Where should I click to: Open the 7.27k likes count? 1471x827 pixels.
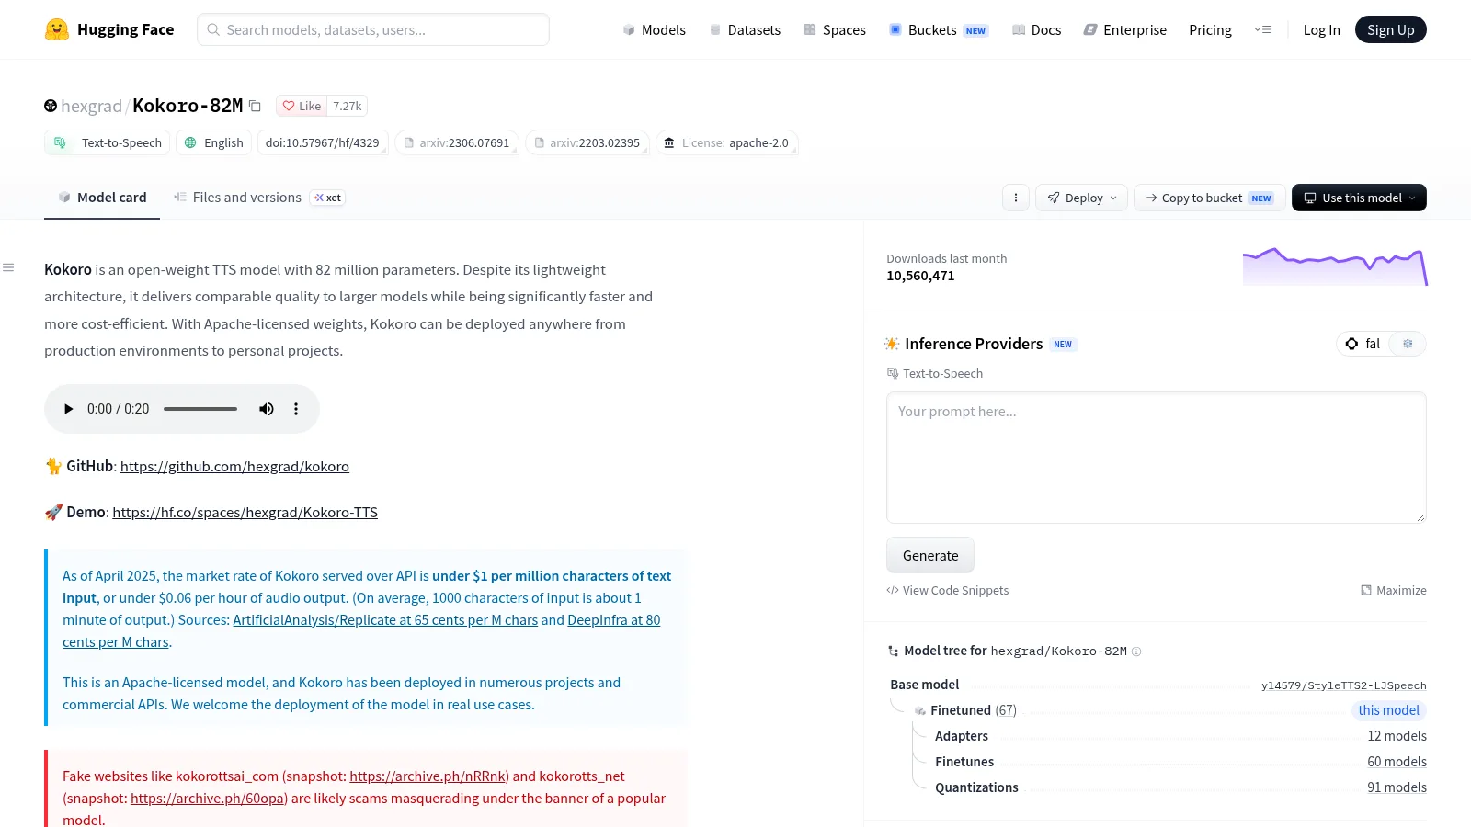coord(348,106)
